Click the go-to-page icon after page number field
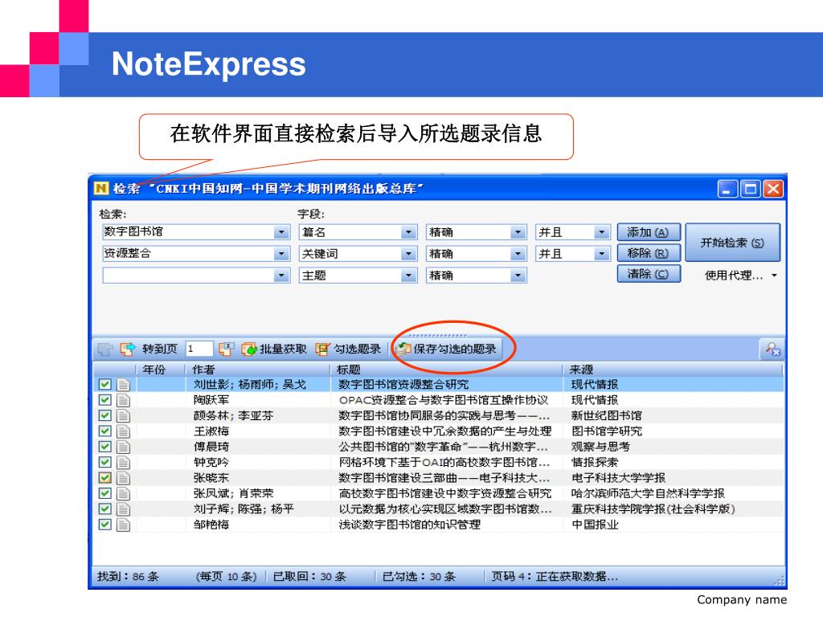Viewport: 823px width, 617px height. (226, 349)
